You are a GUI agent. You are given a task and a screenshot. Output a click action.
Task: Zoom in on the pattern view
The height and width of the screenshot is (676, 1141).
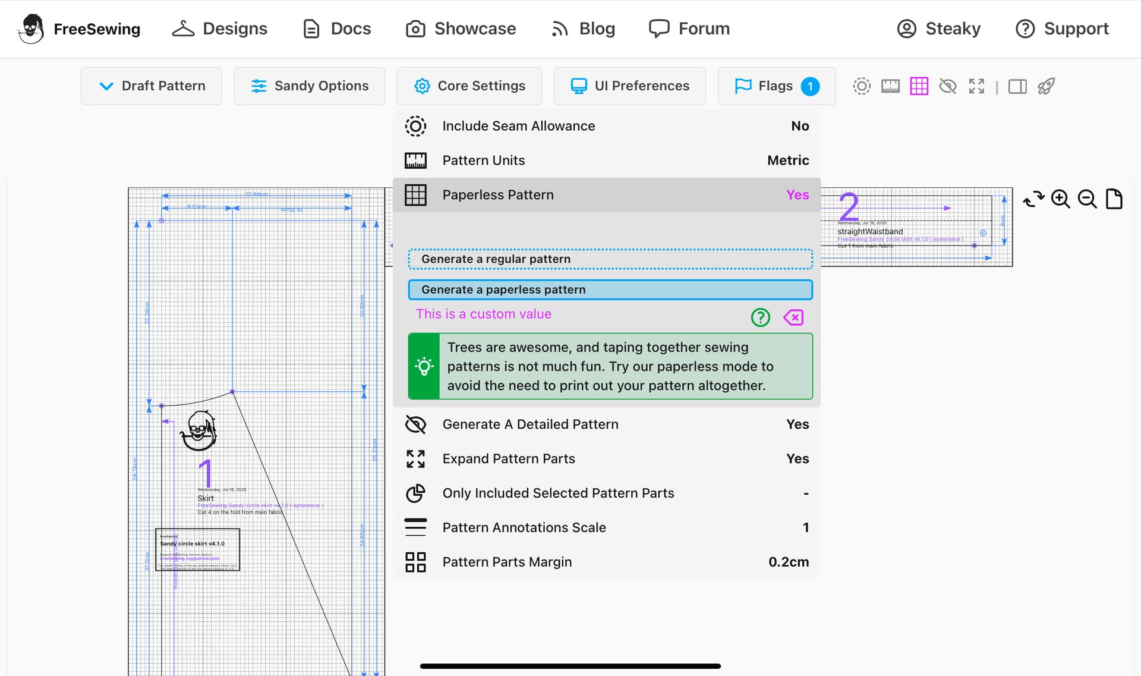tap(1060, 199)
